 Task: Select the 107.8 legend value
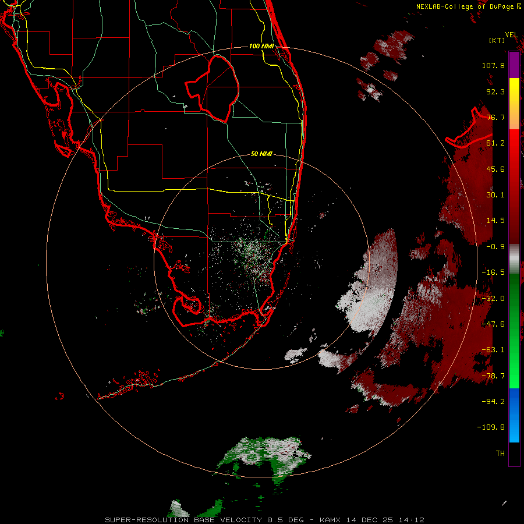click(493, 65)
